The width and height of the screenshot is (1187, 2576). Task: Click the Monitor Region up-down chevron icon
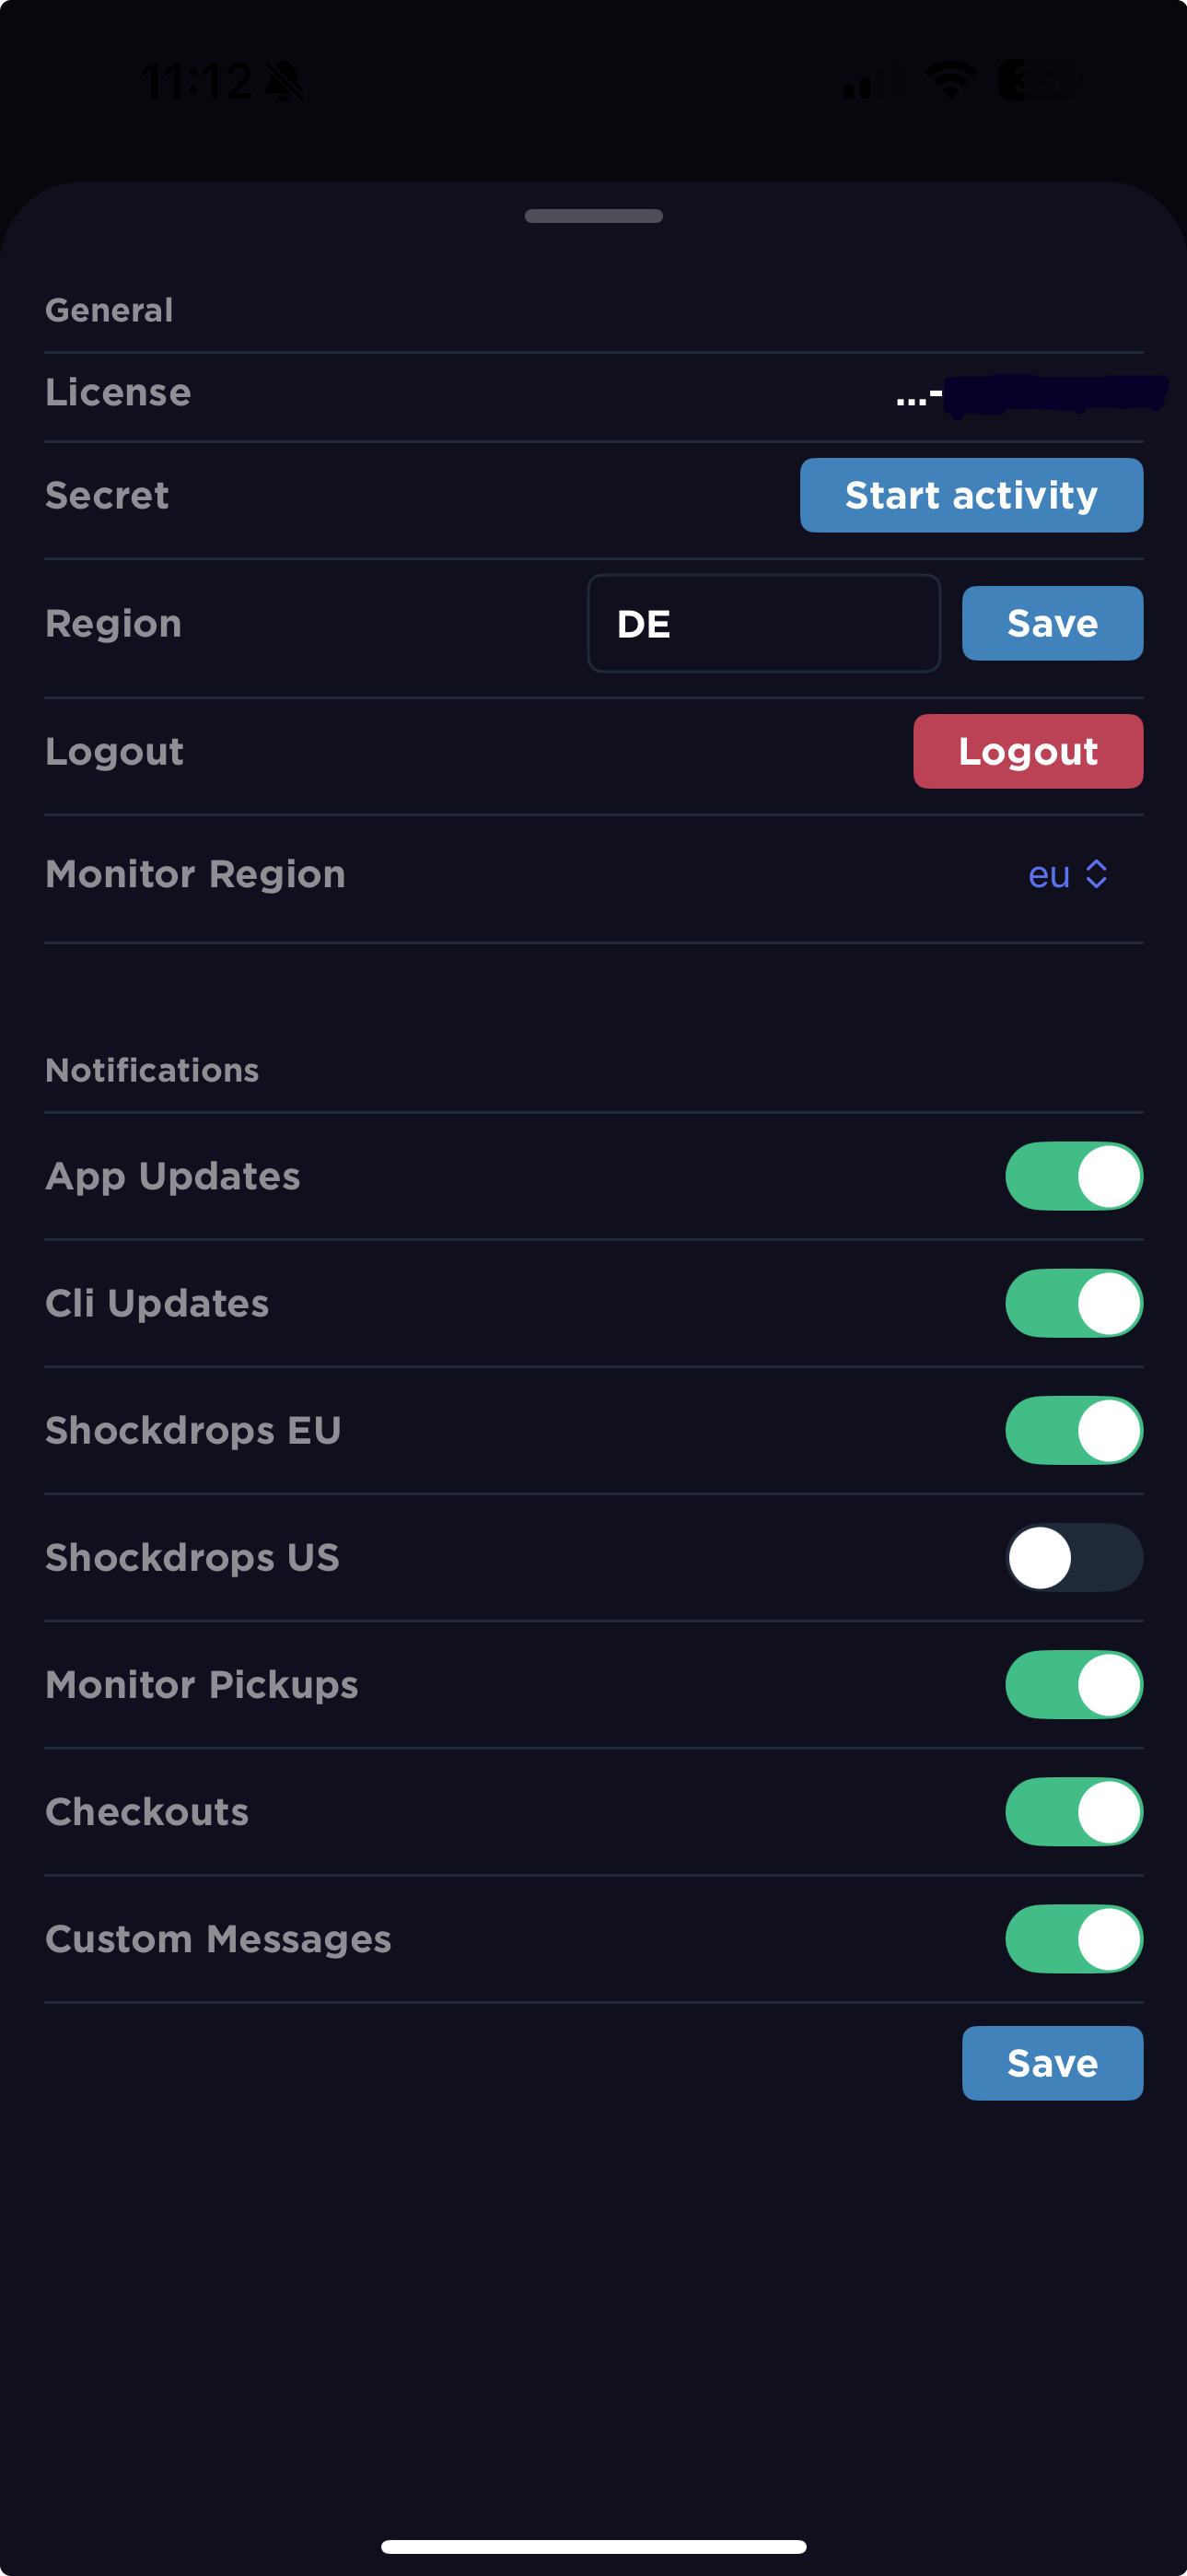click(1096, 875)
